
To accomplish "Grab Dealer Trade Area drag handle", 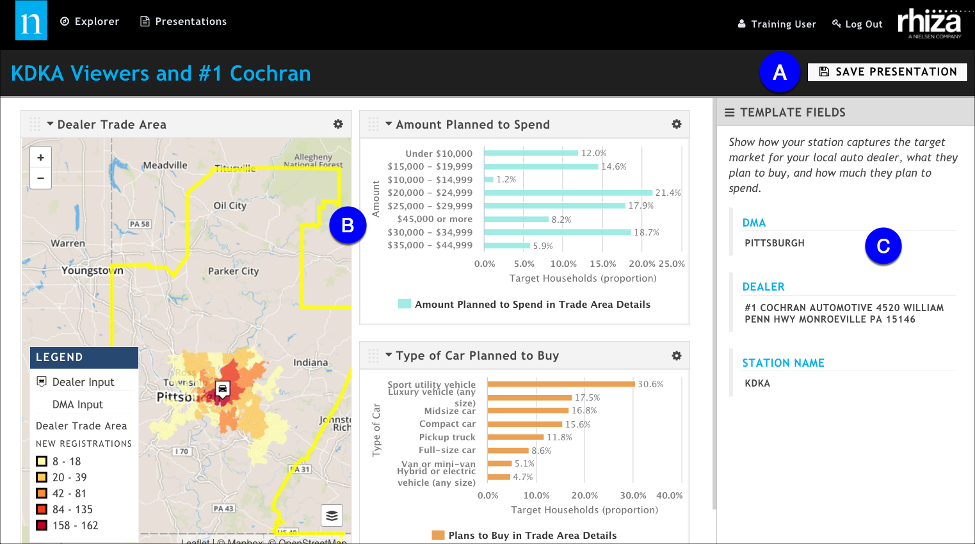I will point(35,124).
